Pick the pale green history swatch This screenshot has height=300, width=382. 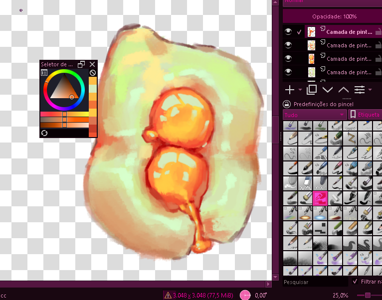[x=93, y=89]
